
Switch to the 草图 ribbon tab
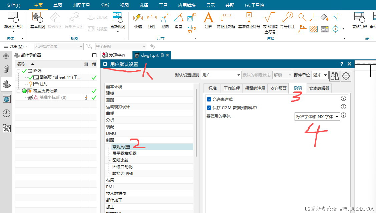click(57, 5)
